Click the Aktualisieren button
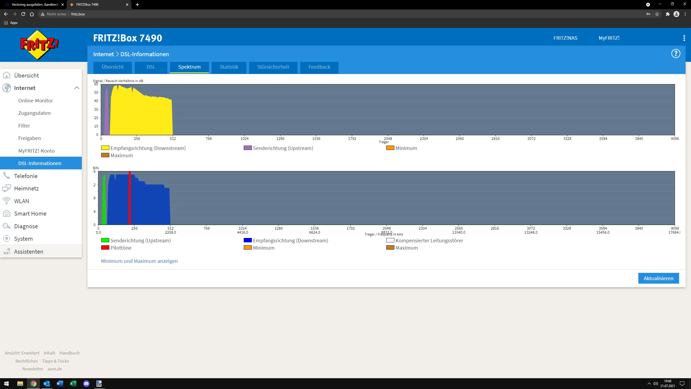This screenshot has width=691, height=389. click(658, 278)
